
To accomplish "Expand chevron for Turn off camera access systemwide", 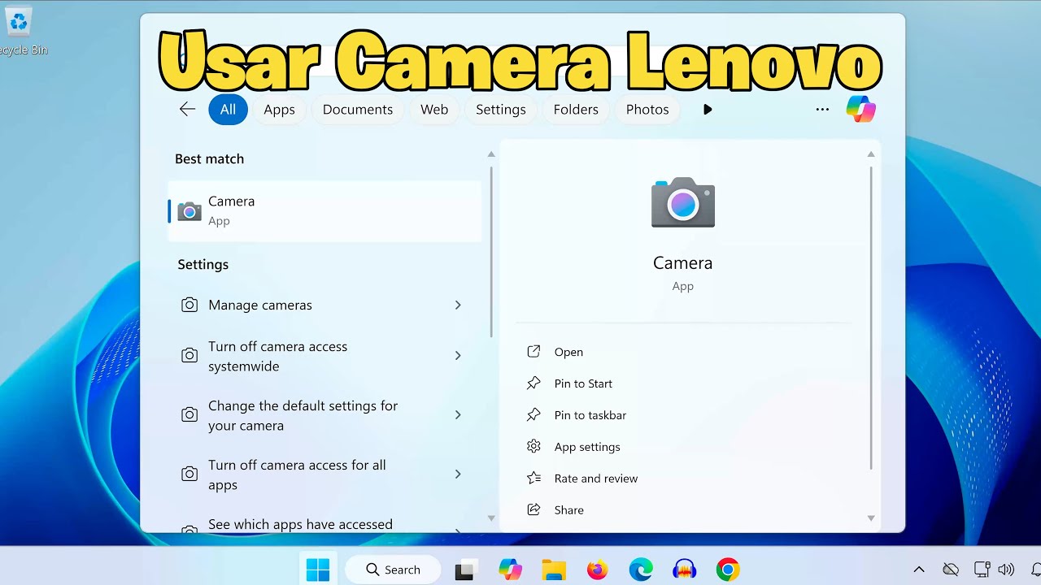I will point(458,356).
